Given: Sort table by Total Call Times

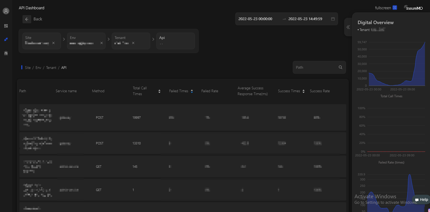Looking at the screenshot, I should [159, 91].
